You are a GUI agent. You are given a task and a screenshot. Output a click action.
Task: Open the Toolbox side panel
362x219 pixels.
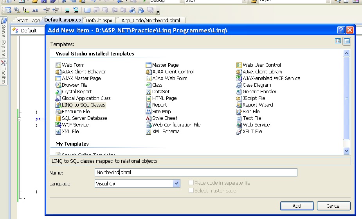[4, 73]
